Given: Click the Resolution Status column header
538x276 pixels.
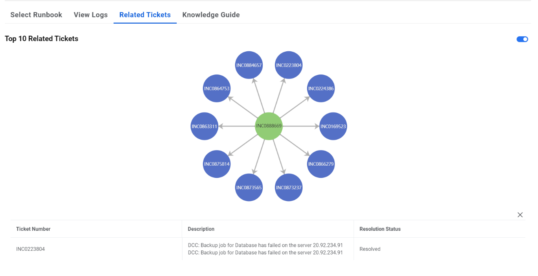Looking at the screenshot, I should [x=380, y=229].
